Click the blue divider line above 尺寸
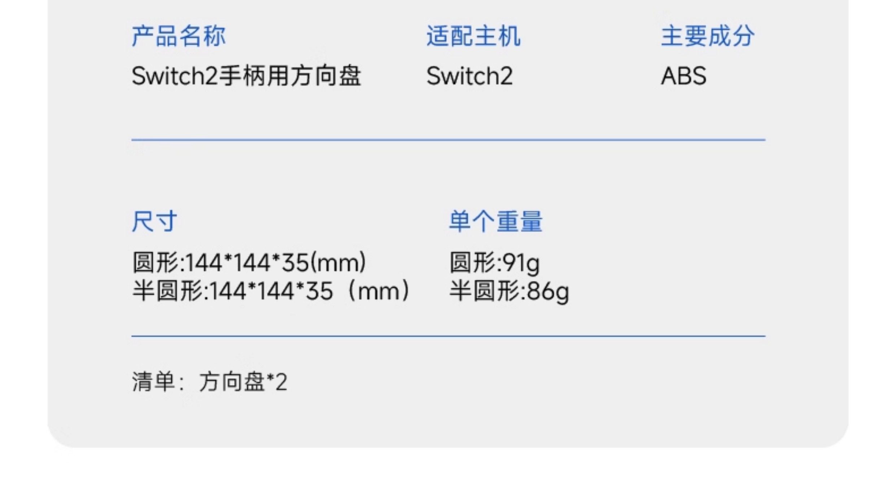 pos(447,140)
